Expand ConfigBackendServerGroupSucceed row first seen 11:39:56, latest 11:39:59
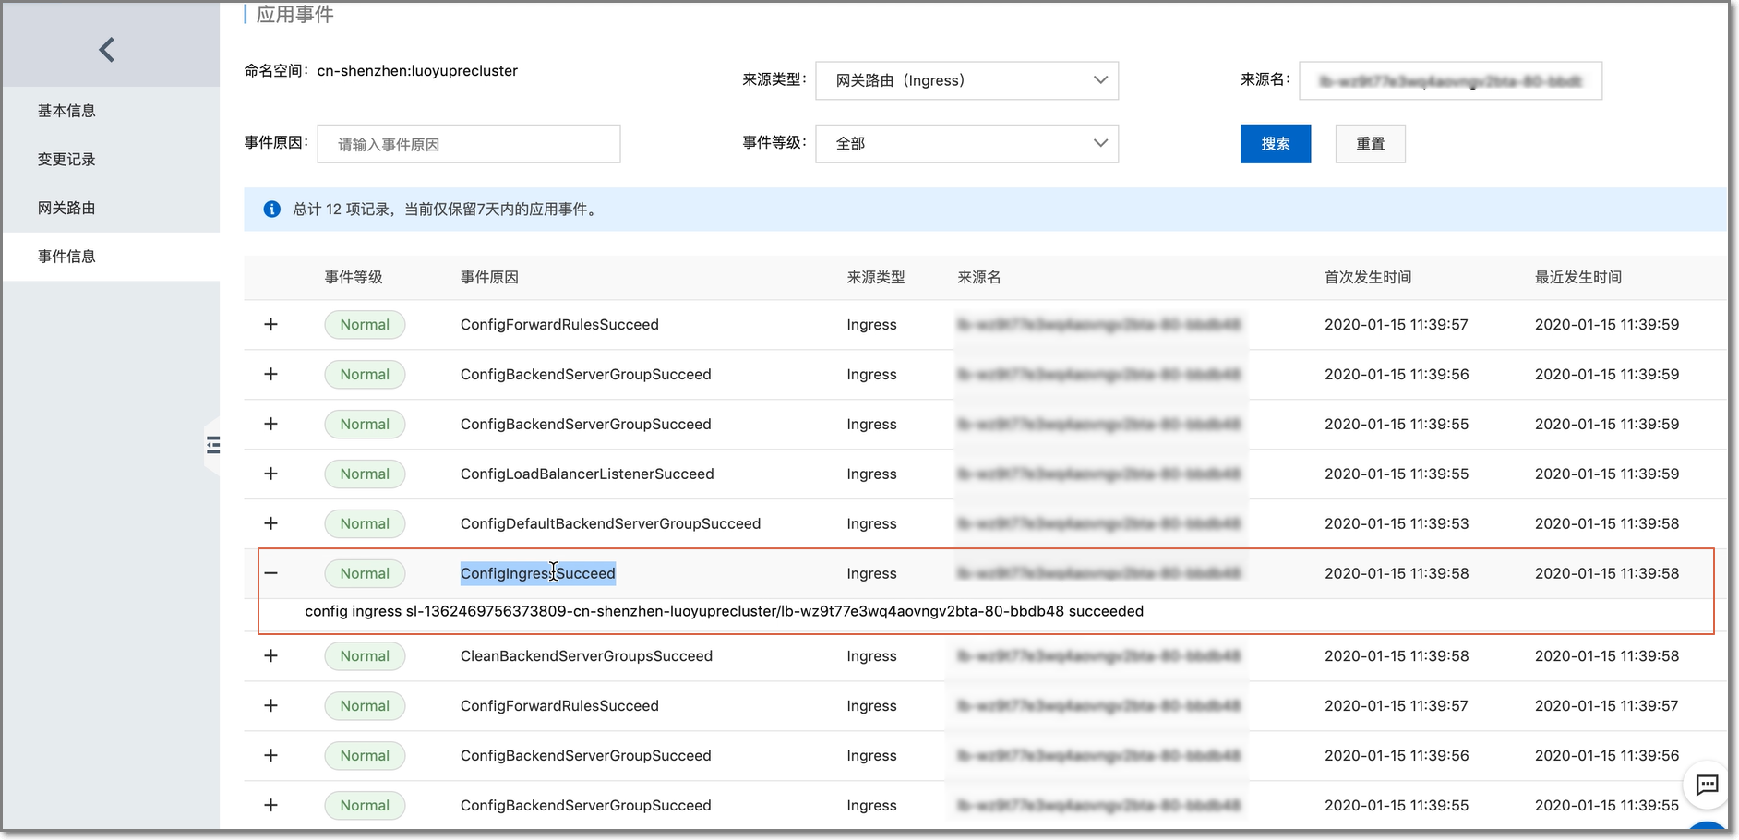 270,375
